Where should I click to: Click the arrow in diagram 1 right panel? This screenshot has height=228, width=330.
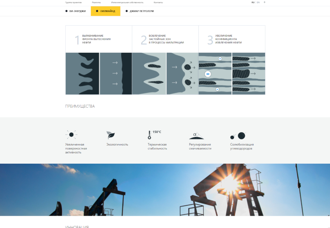(x=115, y=73)
